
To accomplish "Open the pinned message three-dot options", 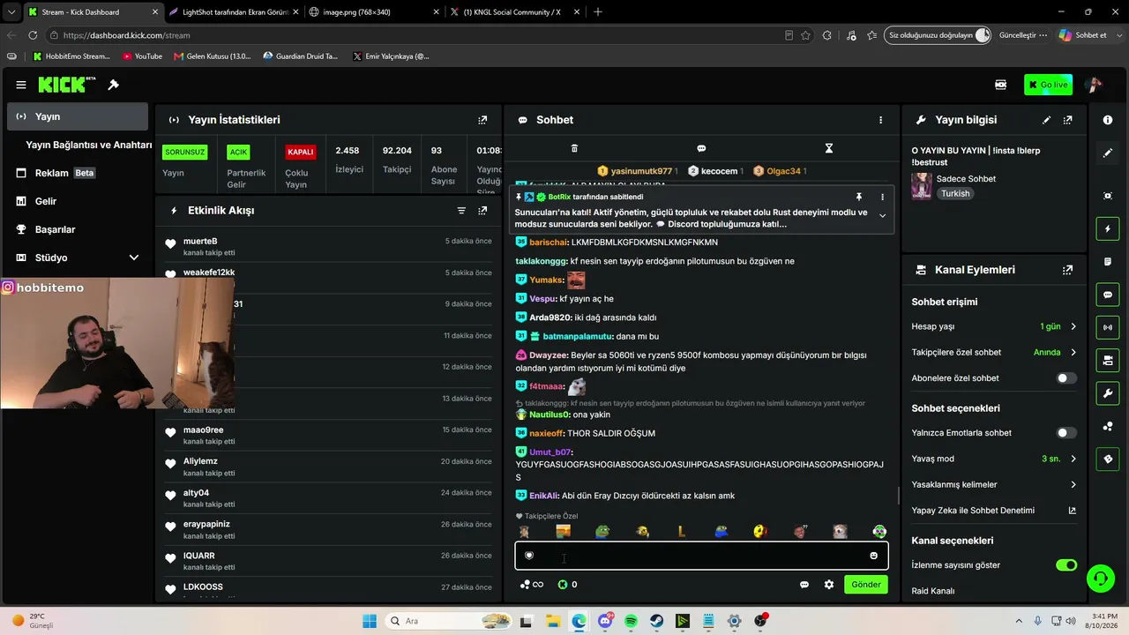I will pyautogui.click(x=882, y=197).
